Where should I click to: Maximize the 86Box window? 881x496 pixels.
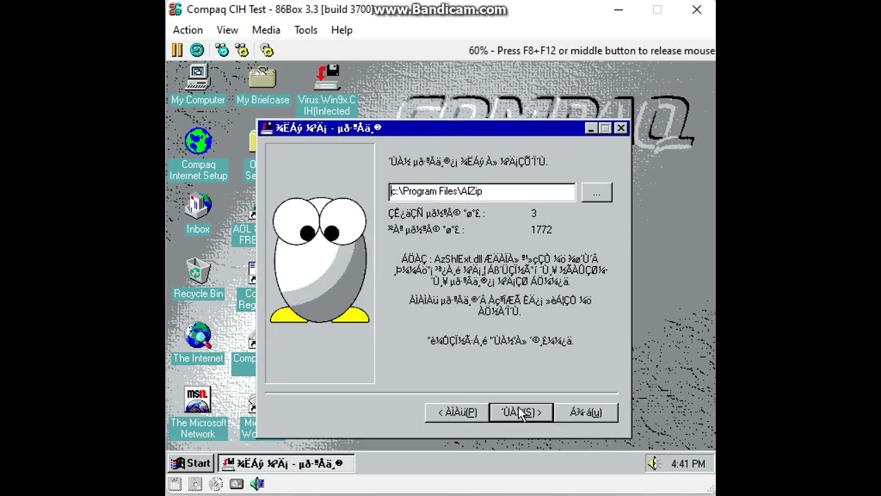657,10
